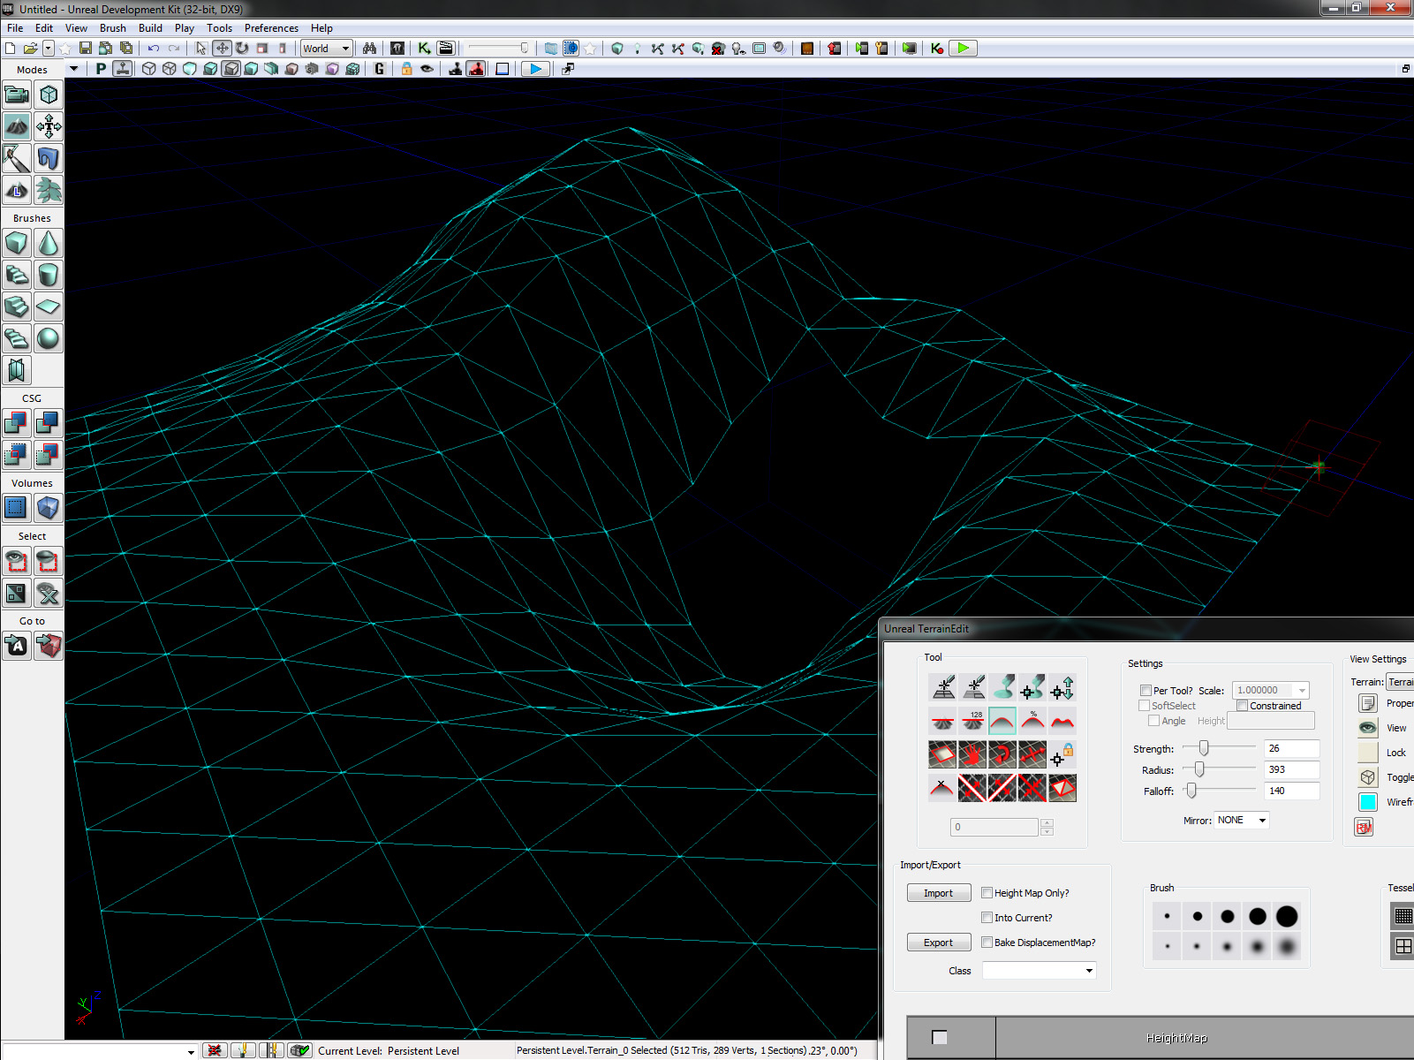1414x1060 pixels.
Task: Activate Foliage mode leaf icon
Action: (x=49, y=190)
